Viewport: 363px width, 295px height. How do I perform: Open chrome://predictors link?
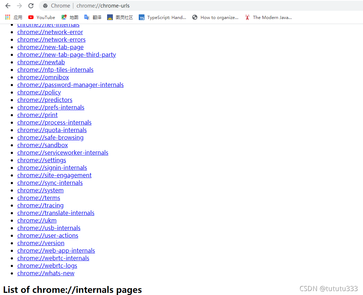coord(45,100)
